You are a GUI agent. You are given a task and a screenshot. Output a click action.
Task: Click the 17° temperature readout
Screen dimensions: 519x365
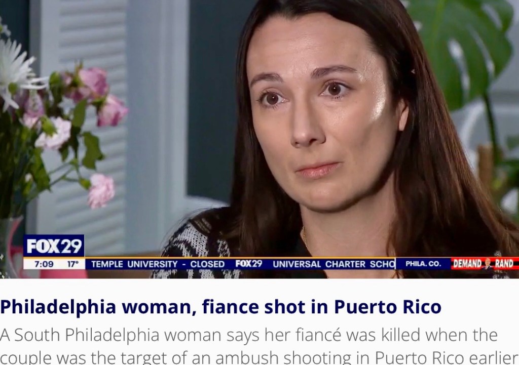(73, 264)
